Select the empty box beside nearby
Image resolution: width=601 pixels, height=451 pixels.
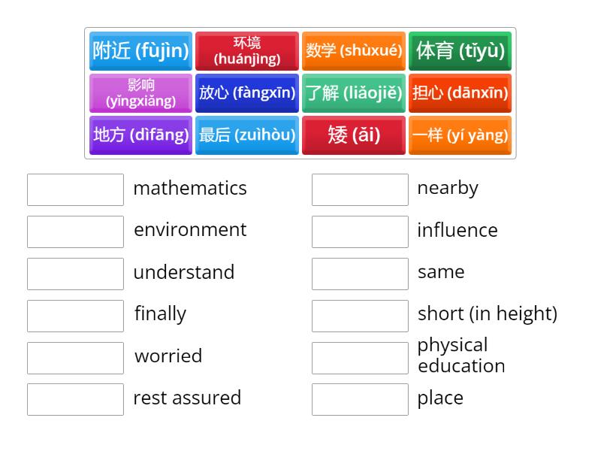pos(360,189)
